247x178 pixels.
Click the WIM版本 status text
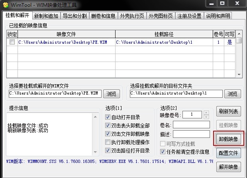[110, 161]
